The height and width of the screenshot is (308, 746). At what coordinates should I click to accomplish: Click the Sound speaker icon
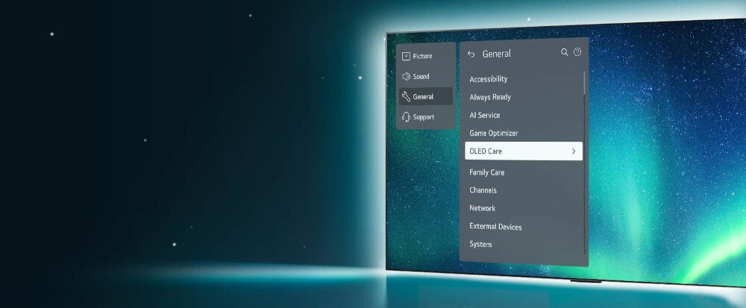tap(406, 76)
